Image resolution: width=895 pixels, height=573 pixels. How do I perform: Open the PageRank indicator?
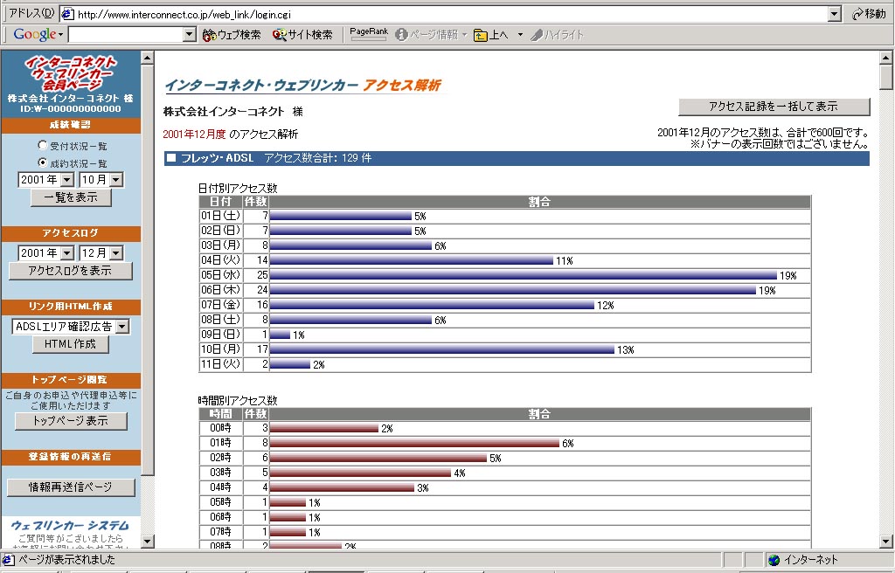pos(369,34)
